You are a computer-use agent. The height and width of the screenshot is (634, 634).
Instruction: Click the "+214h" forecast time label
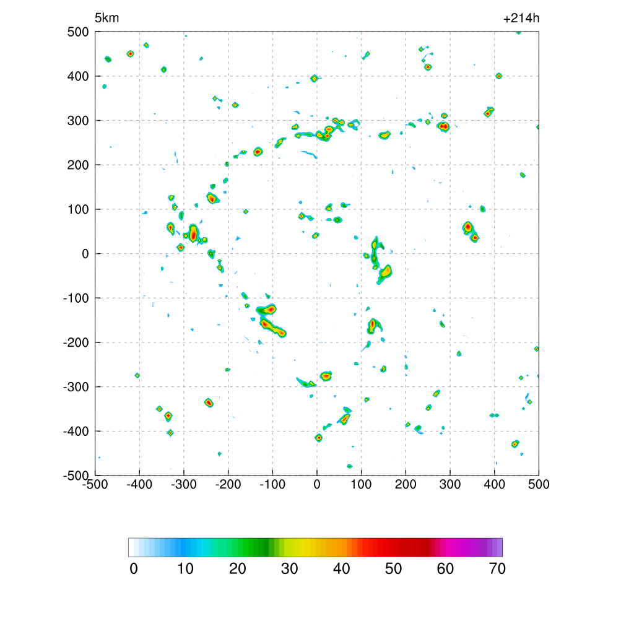coord(521,18)
